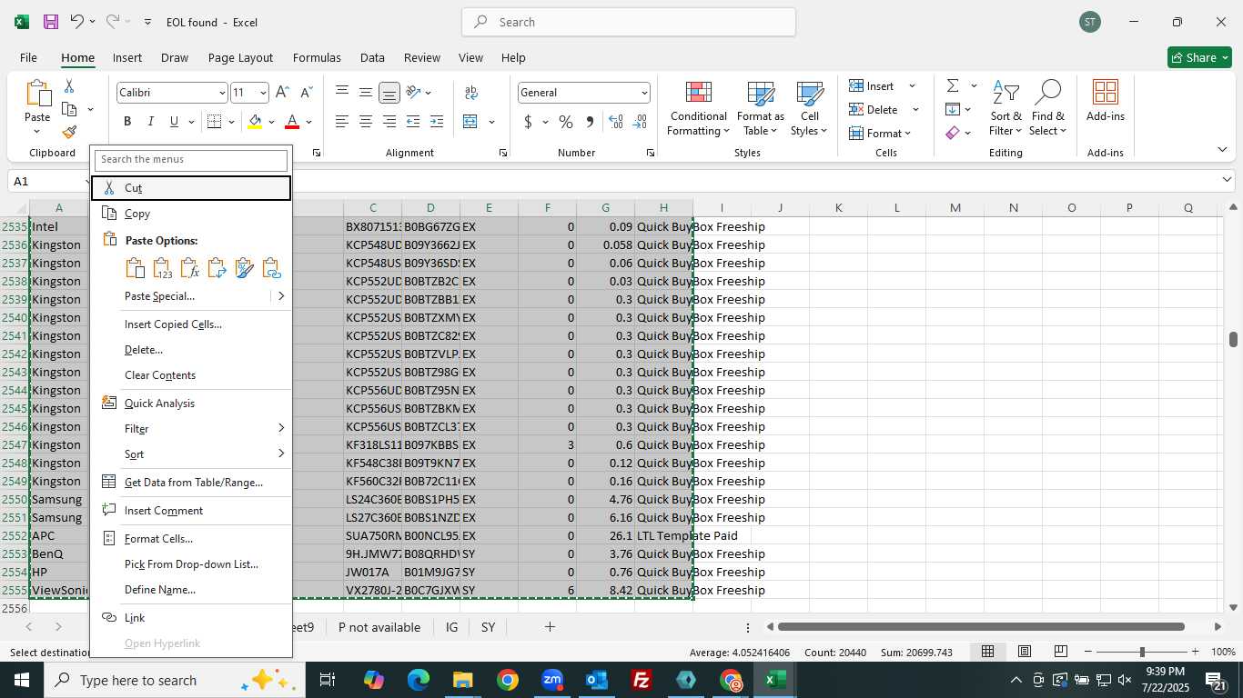This screenshot has height=698, width=1243.
Task: Click the Save icon in title bar
Action: (51, 22)
